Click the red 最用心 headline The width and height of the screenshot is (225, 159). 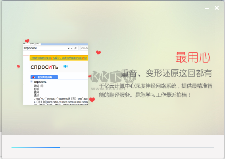(193, 57)
